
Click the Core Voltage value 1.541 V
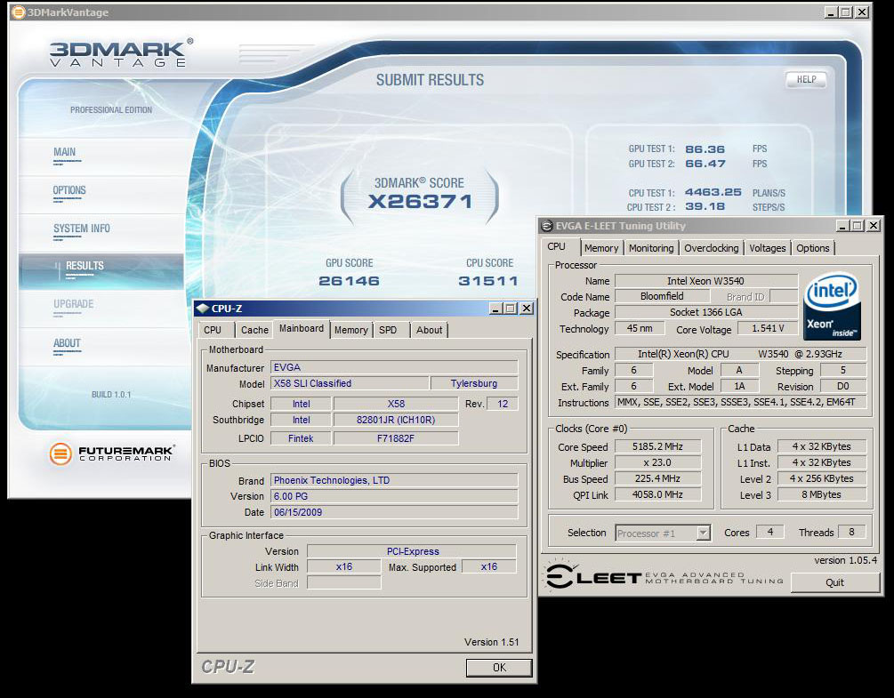[768, 328]
